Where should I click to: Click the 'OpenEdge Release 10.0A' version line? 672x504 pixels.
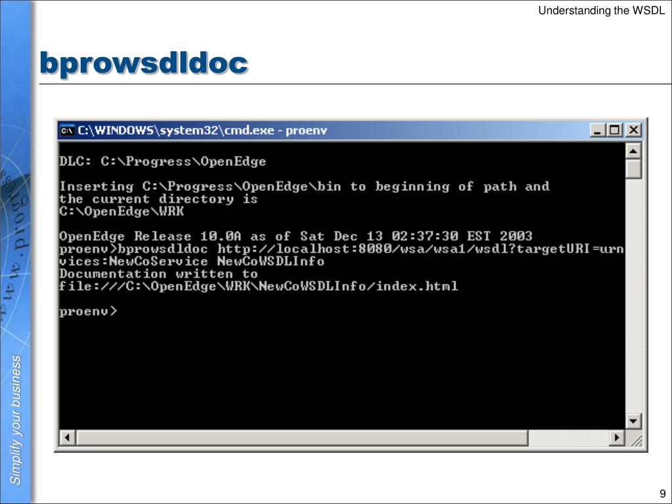pyautogui.click(x=296, y=236)
